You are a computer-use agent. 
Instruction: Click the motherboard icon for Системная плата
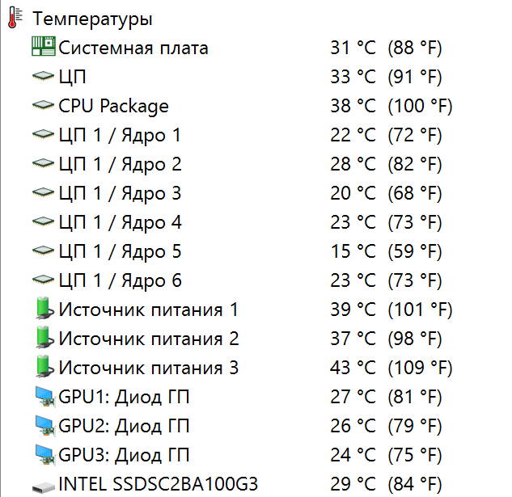[x=44, y=48]
